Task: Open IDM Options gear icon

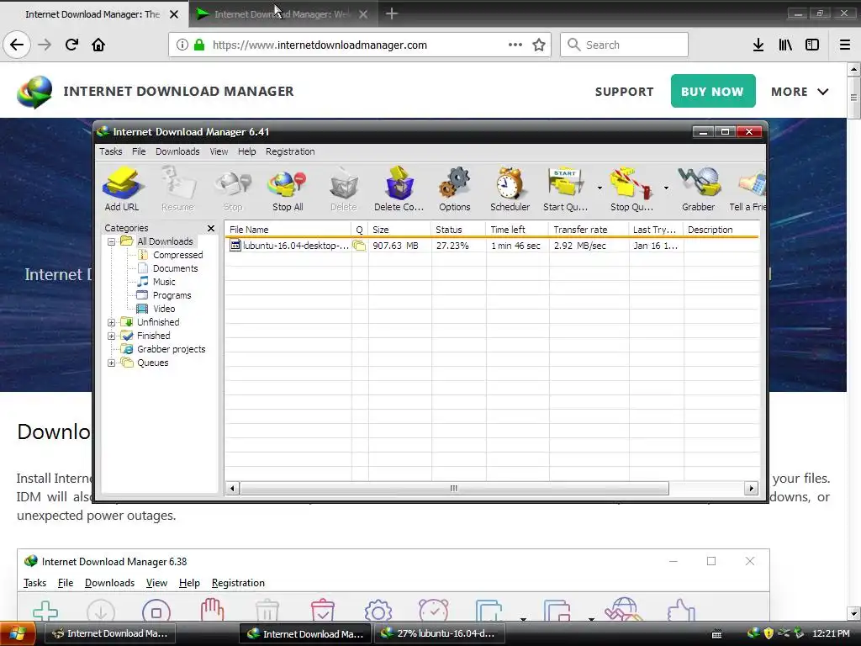Action: [x=455, y=189]
